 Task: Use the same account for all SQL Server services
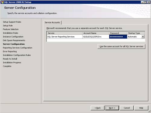point(121,46)
